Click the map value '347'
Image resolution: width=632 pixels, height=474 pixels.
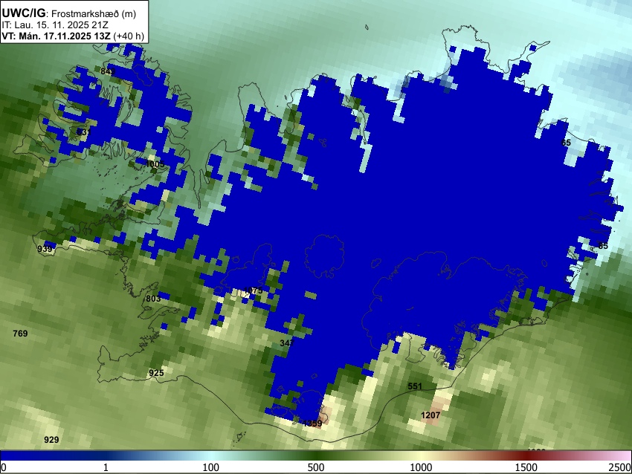click(x=287, y=342)
